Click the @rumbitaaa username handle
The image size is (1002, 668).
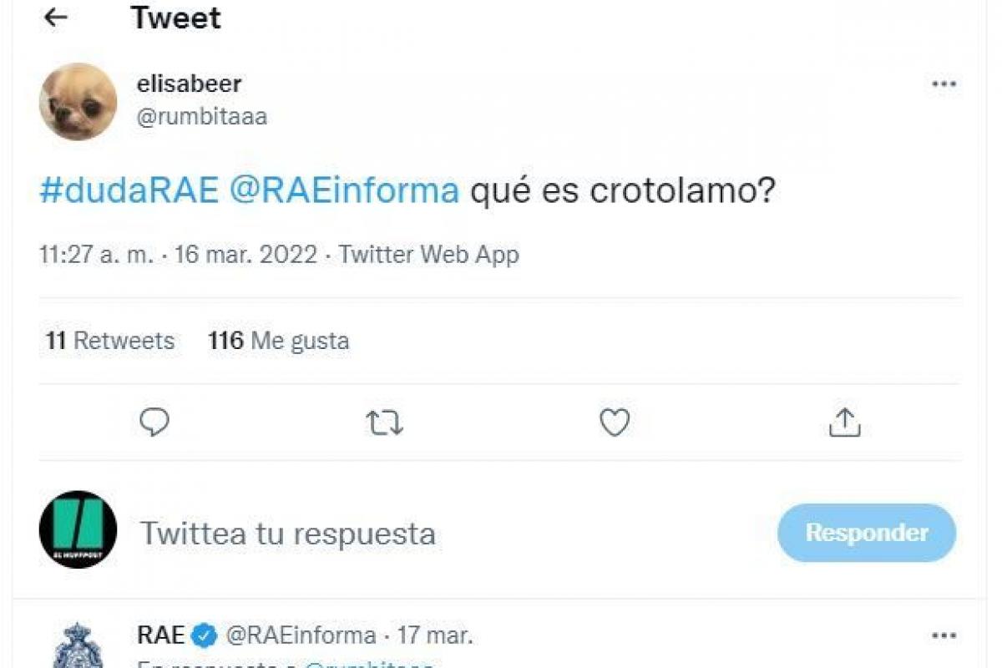tap(201, 117)
